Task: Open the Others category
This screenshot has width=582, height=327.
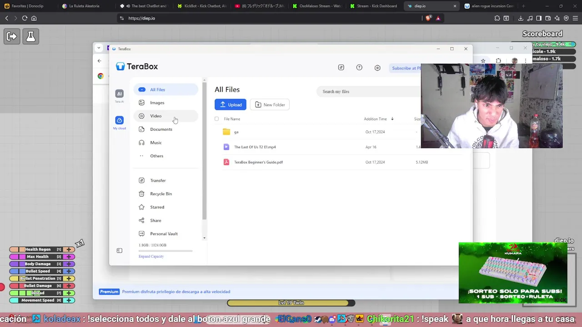Action: 166,156
